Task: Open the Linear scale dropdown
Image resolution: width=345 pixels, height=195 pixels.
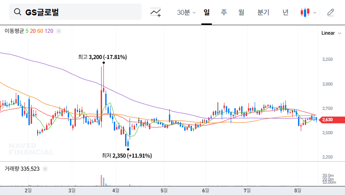Action: click(331, 33)
